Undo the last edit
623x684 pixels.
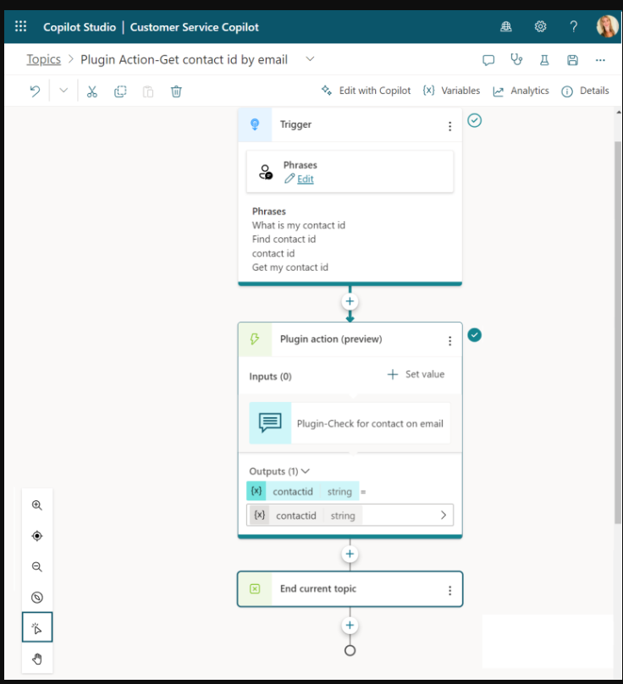click(x=35, y=91)
